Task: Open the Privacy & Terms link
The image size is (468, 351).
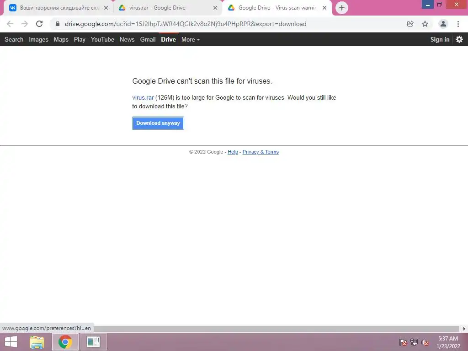Action: pos(261,152)
